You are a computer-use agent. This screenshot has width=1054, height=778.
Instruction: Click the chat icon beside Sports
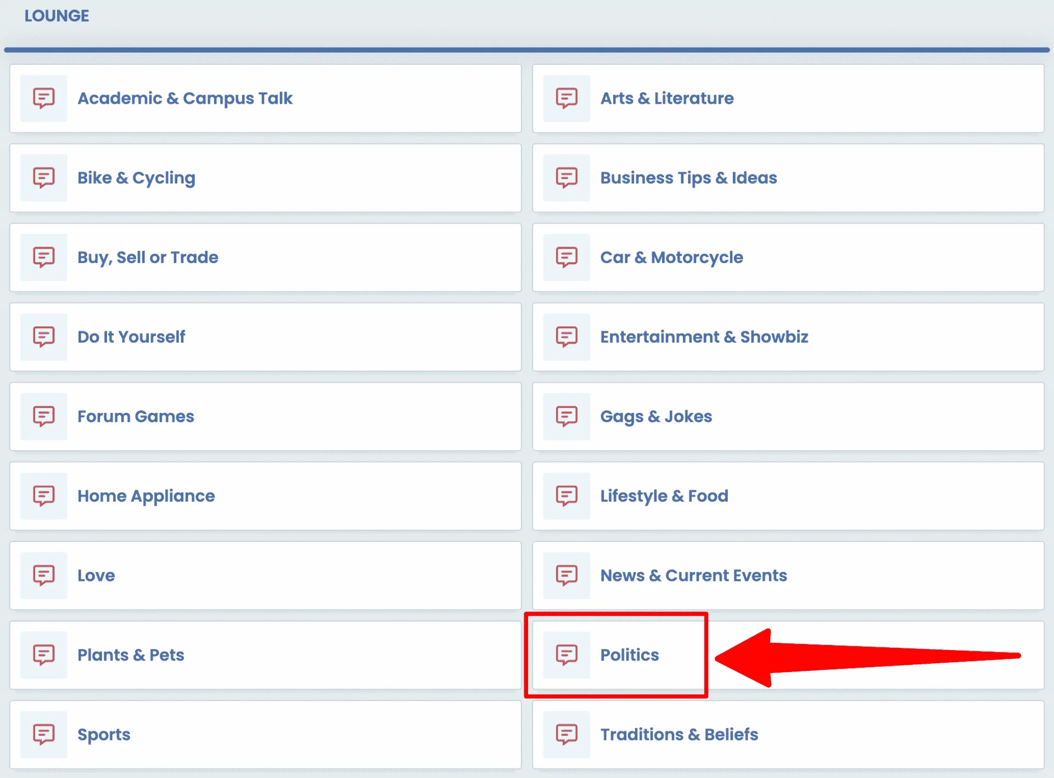click(44, 735)
